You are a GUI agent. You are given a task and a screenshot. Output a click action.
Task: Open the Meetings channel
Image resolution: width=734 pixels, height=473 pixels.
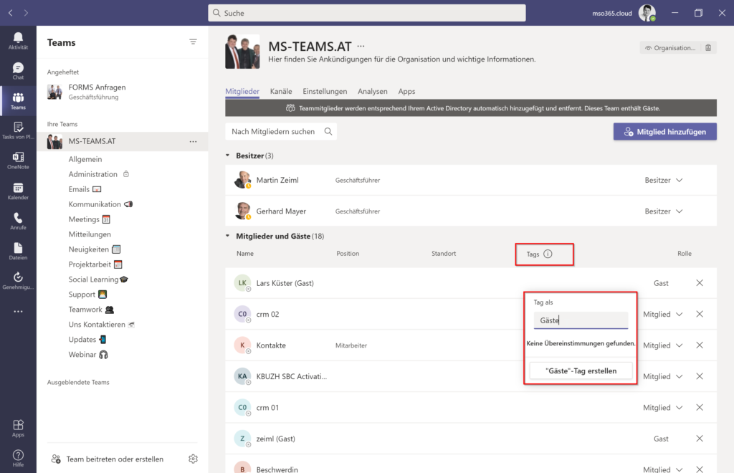[84, 219]
